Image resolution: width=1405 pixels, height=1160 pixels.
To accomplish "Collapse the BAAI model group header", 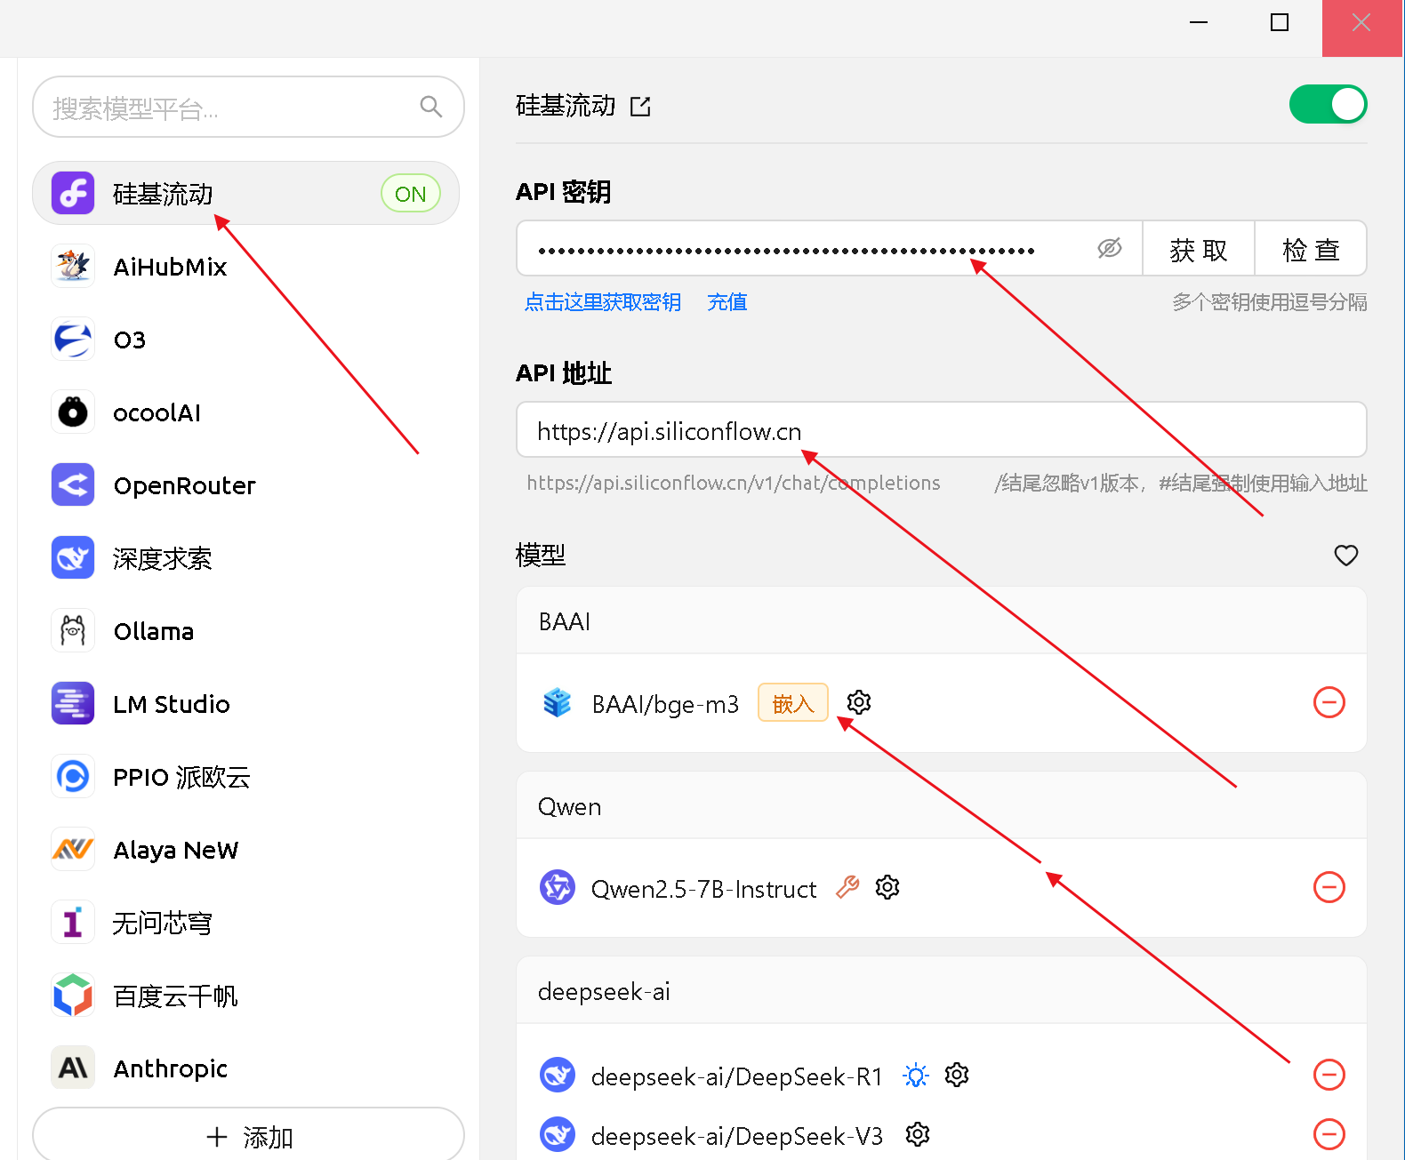I will [x=941, y=621].
